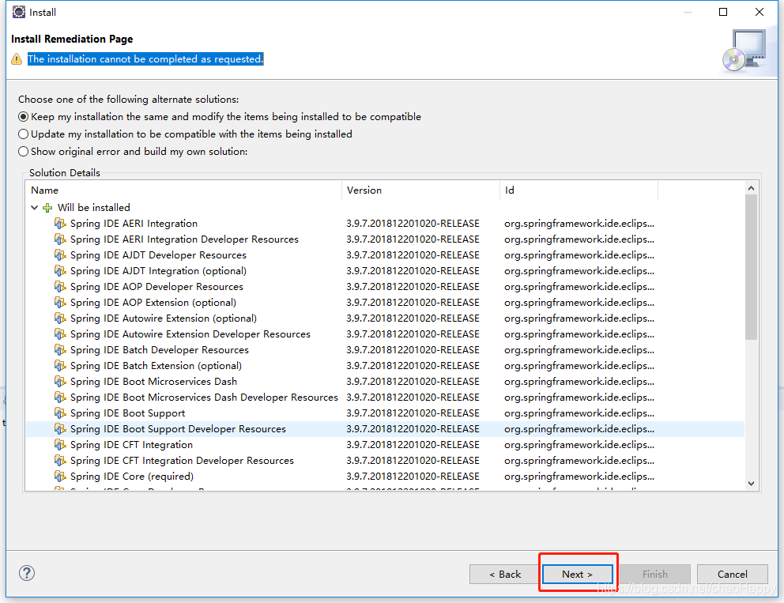Click icon beside AOP Extension (optional)
Screen dimensions: 784x603
[60, 303]
